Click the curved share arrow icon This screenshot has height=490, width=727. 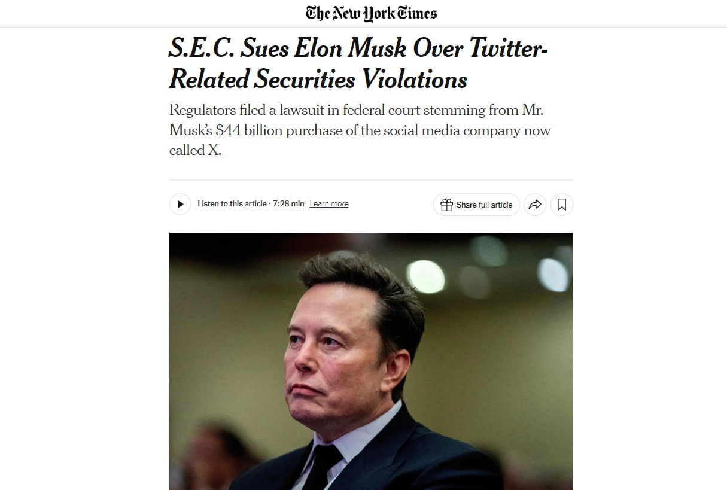(535, 205)
